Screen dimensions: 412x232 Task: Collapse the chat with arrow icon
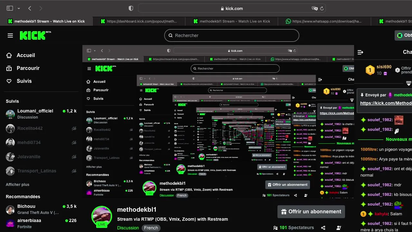point(360,52)
